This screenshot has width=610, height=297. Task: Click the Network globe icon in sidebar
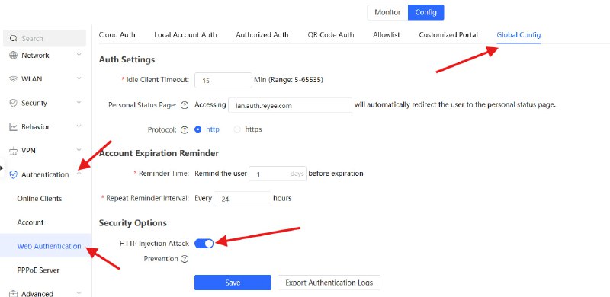[x=13, y=55]
